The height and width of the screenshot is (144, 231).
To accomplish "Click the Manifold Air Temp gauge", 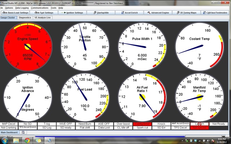I will pyautogui.click(x=200, y=98).
